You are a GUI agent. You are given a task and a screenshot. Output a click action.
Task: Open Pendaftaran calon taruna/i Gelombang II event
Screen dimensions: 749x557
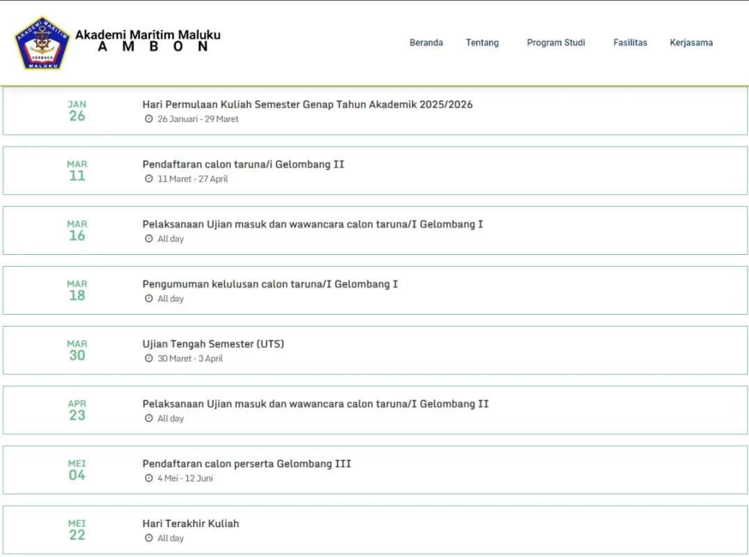pos(243,164)
